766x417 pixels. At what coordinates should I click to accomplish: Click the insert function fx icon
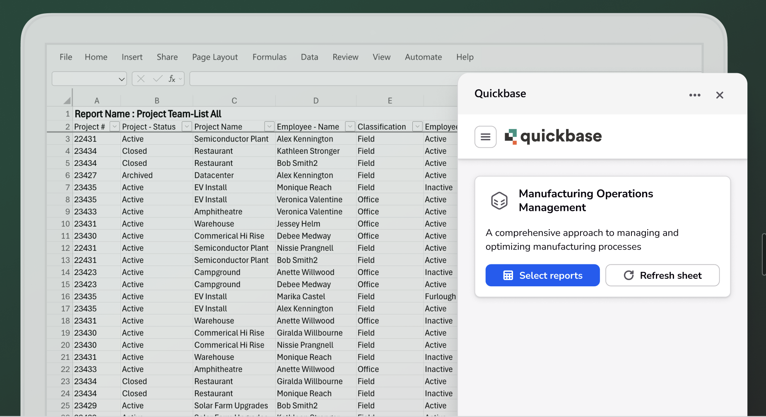tap(172, 79)
